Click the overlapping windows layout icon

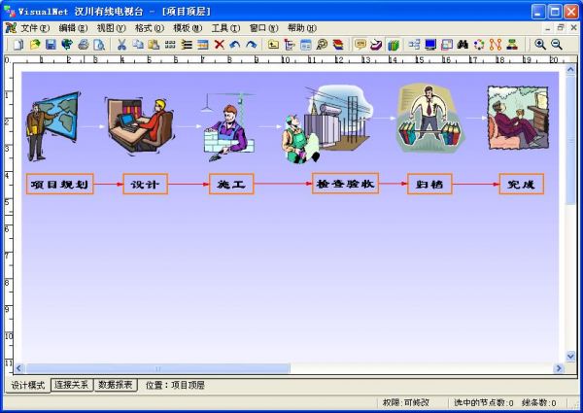coord(447,45)
